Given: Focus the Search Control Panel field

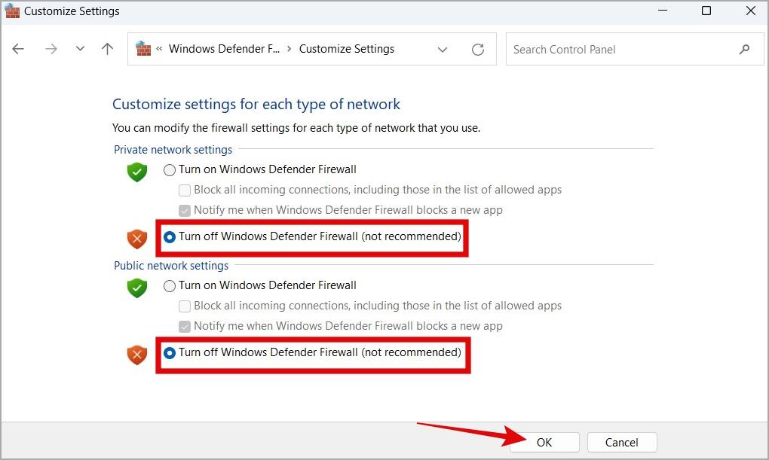Looking at the screenshot, I should click(635, 49).
